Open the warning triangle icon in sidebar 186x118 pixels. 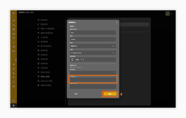13,73
